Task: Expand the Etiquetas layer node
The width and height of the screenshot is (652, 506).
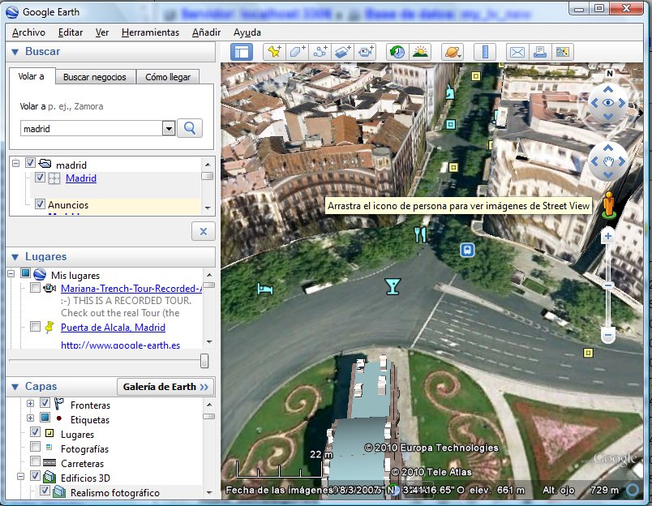Action: point(30,418)
